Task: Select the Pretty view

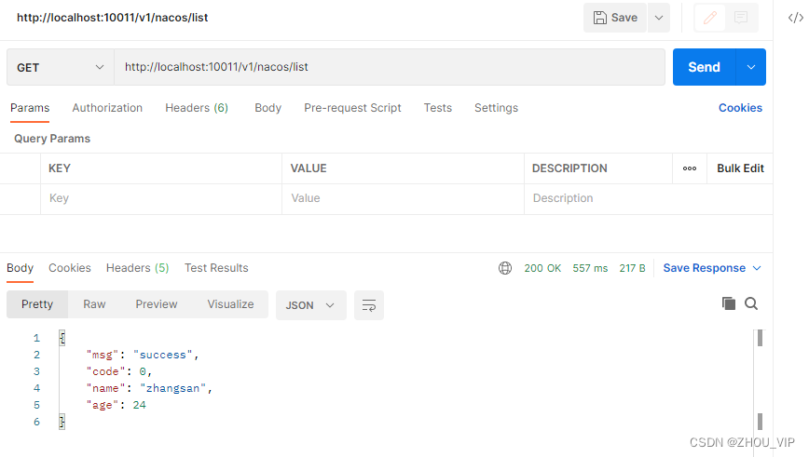Action: 37,304
